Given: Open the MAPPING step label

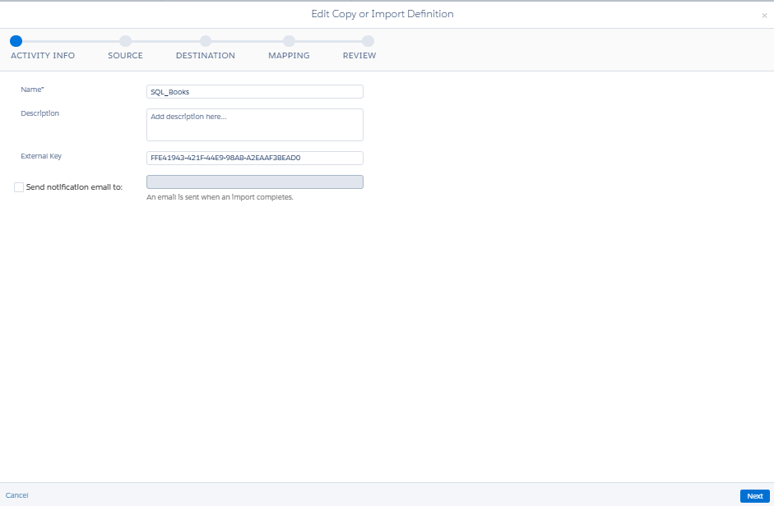Looking at the screenshot, I should 289,56.
